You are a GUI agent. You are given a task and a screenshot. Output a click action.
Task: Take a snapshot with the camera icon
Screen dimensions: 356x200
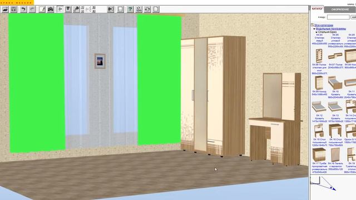point(51,9)
